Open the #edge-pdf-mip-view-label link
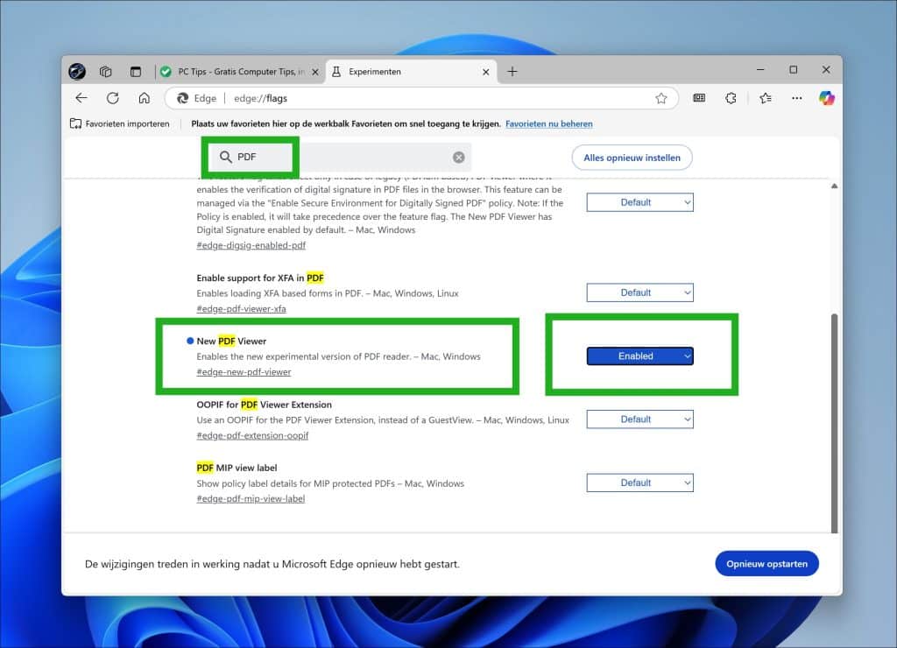This screenshot has height=648, width=897. click(251, 499)
